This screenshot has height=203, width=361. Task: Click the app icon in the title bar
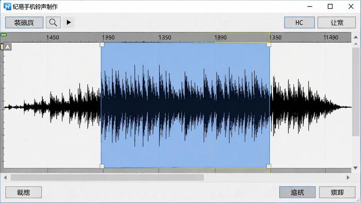click(x=7, y=6)
